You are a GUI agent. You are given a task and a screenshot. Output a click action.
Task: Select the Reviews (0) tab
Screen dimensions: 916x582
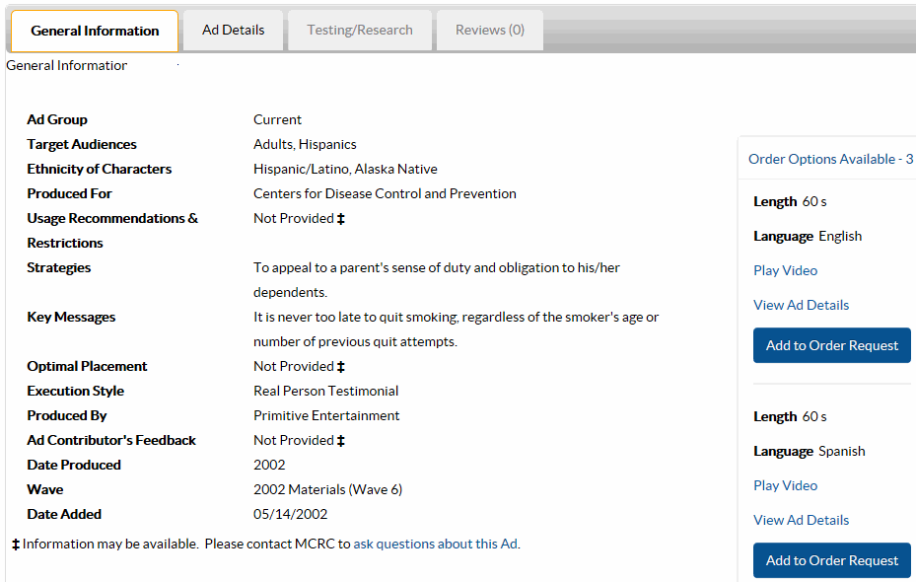coord(489,30)
